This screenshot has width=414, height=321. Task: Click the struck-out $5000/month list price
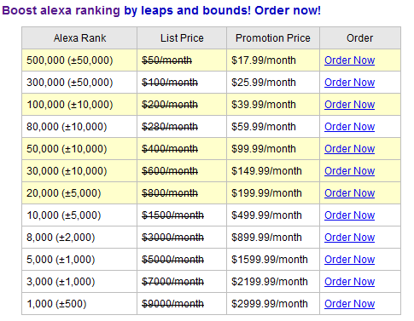click(172, 260)
